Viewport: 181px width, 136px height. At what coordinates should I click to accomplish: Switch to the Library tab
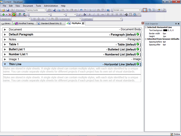point(6,24)
